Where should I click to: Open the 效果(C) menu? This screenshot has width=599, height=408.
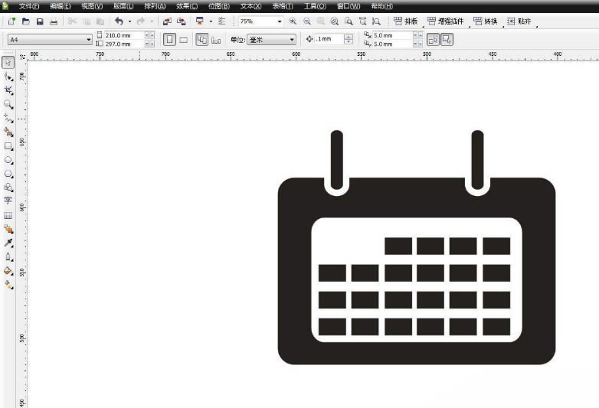click(187, 6)
